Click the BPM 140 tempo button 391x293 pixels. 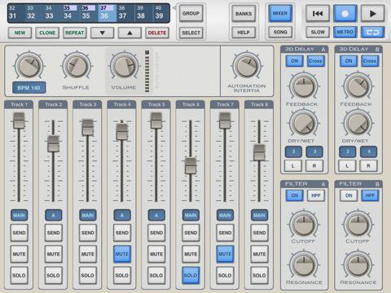[29, 88]
